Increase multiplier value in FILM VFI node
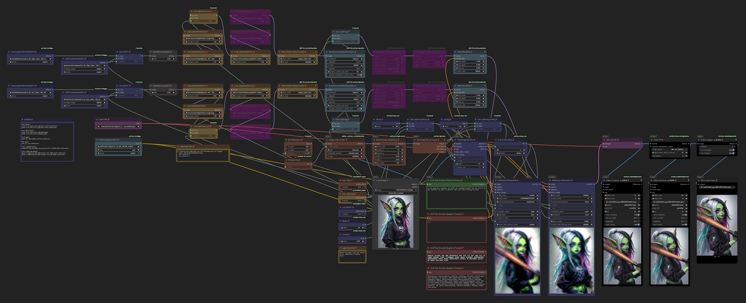This screenshot has height=303, width=746. (x=686, y=156)
